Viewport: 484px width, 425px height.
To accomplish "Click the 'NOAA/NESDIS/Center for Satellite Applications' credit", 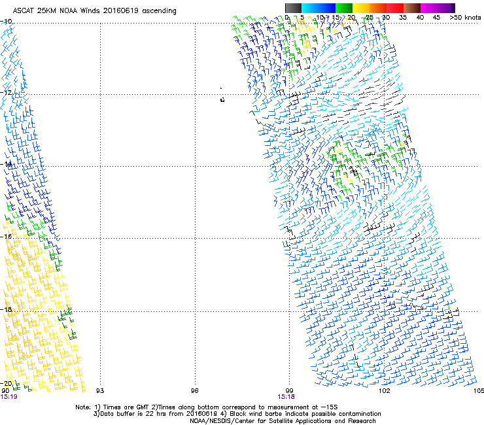I will (283, 420).
